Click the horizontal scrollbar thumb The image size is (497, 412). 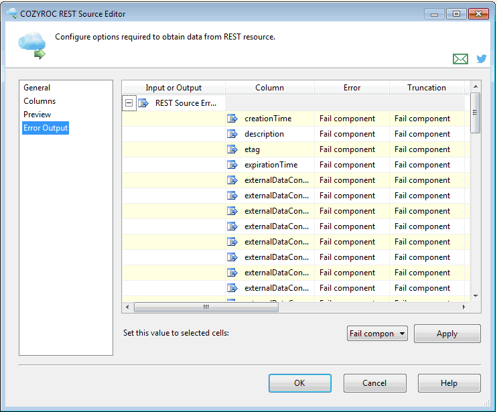(206, 307)
